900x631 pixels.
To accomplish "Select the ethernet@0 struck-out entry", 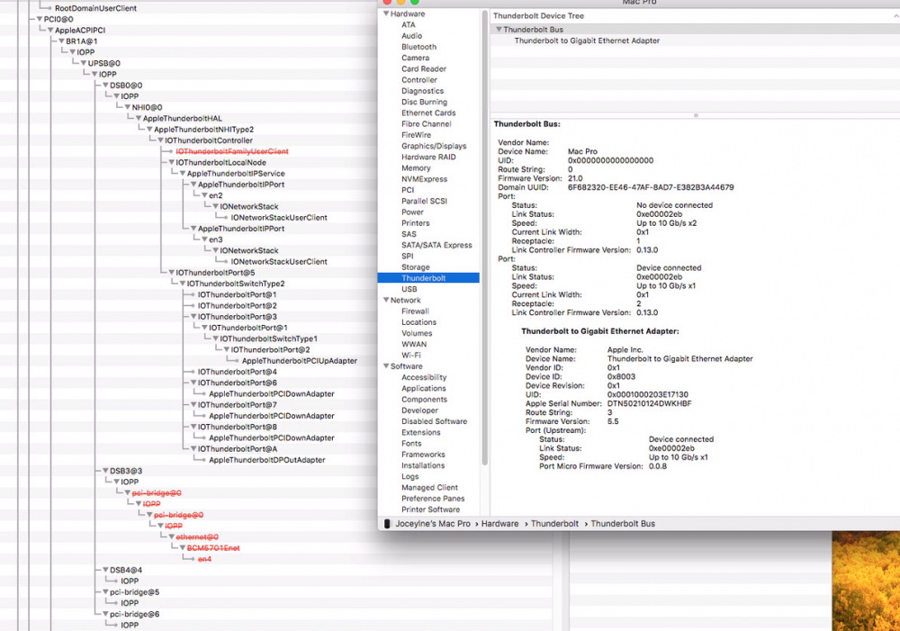I will (197, 537).
